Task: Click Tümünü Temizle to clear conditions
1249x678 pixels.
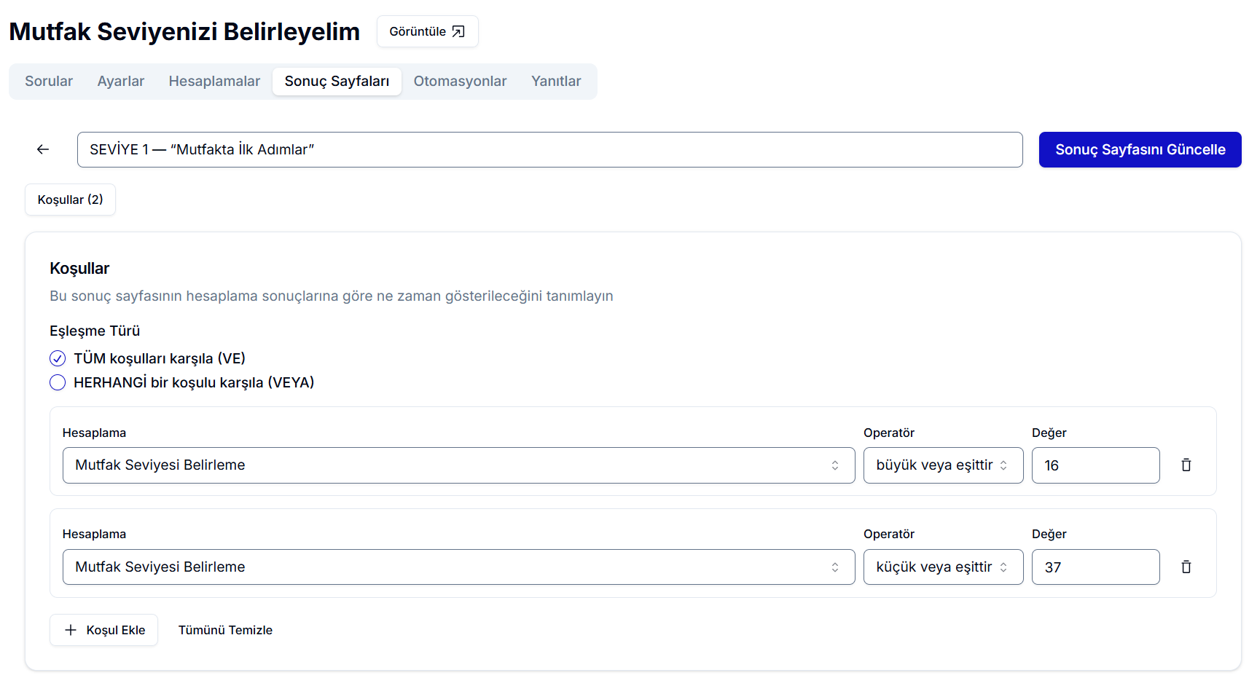Action: [x=225, y=630]
